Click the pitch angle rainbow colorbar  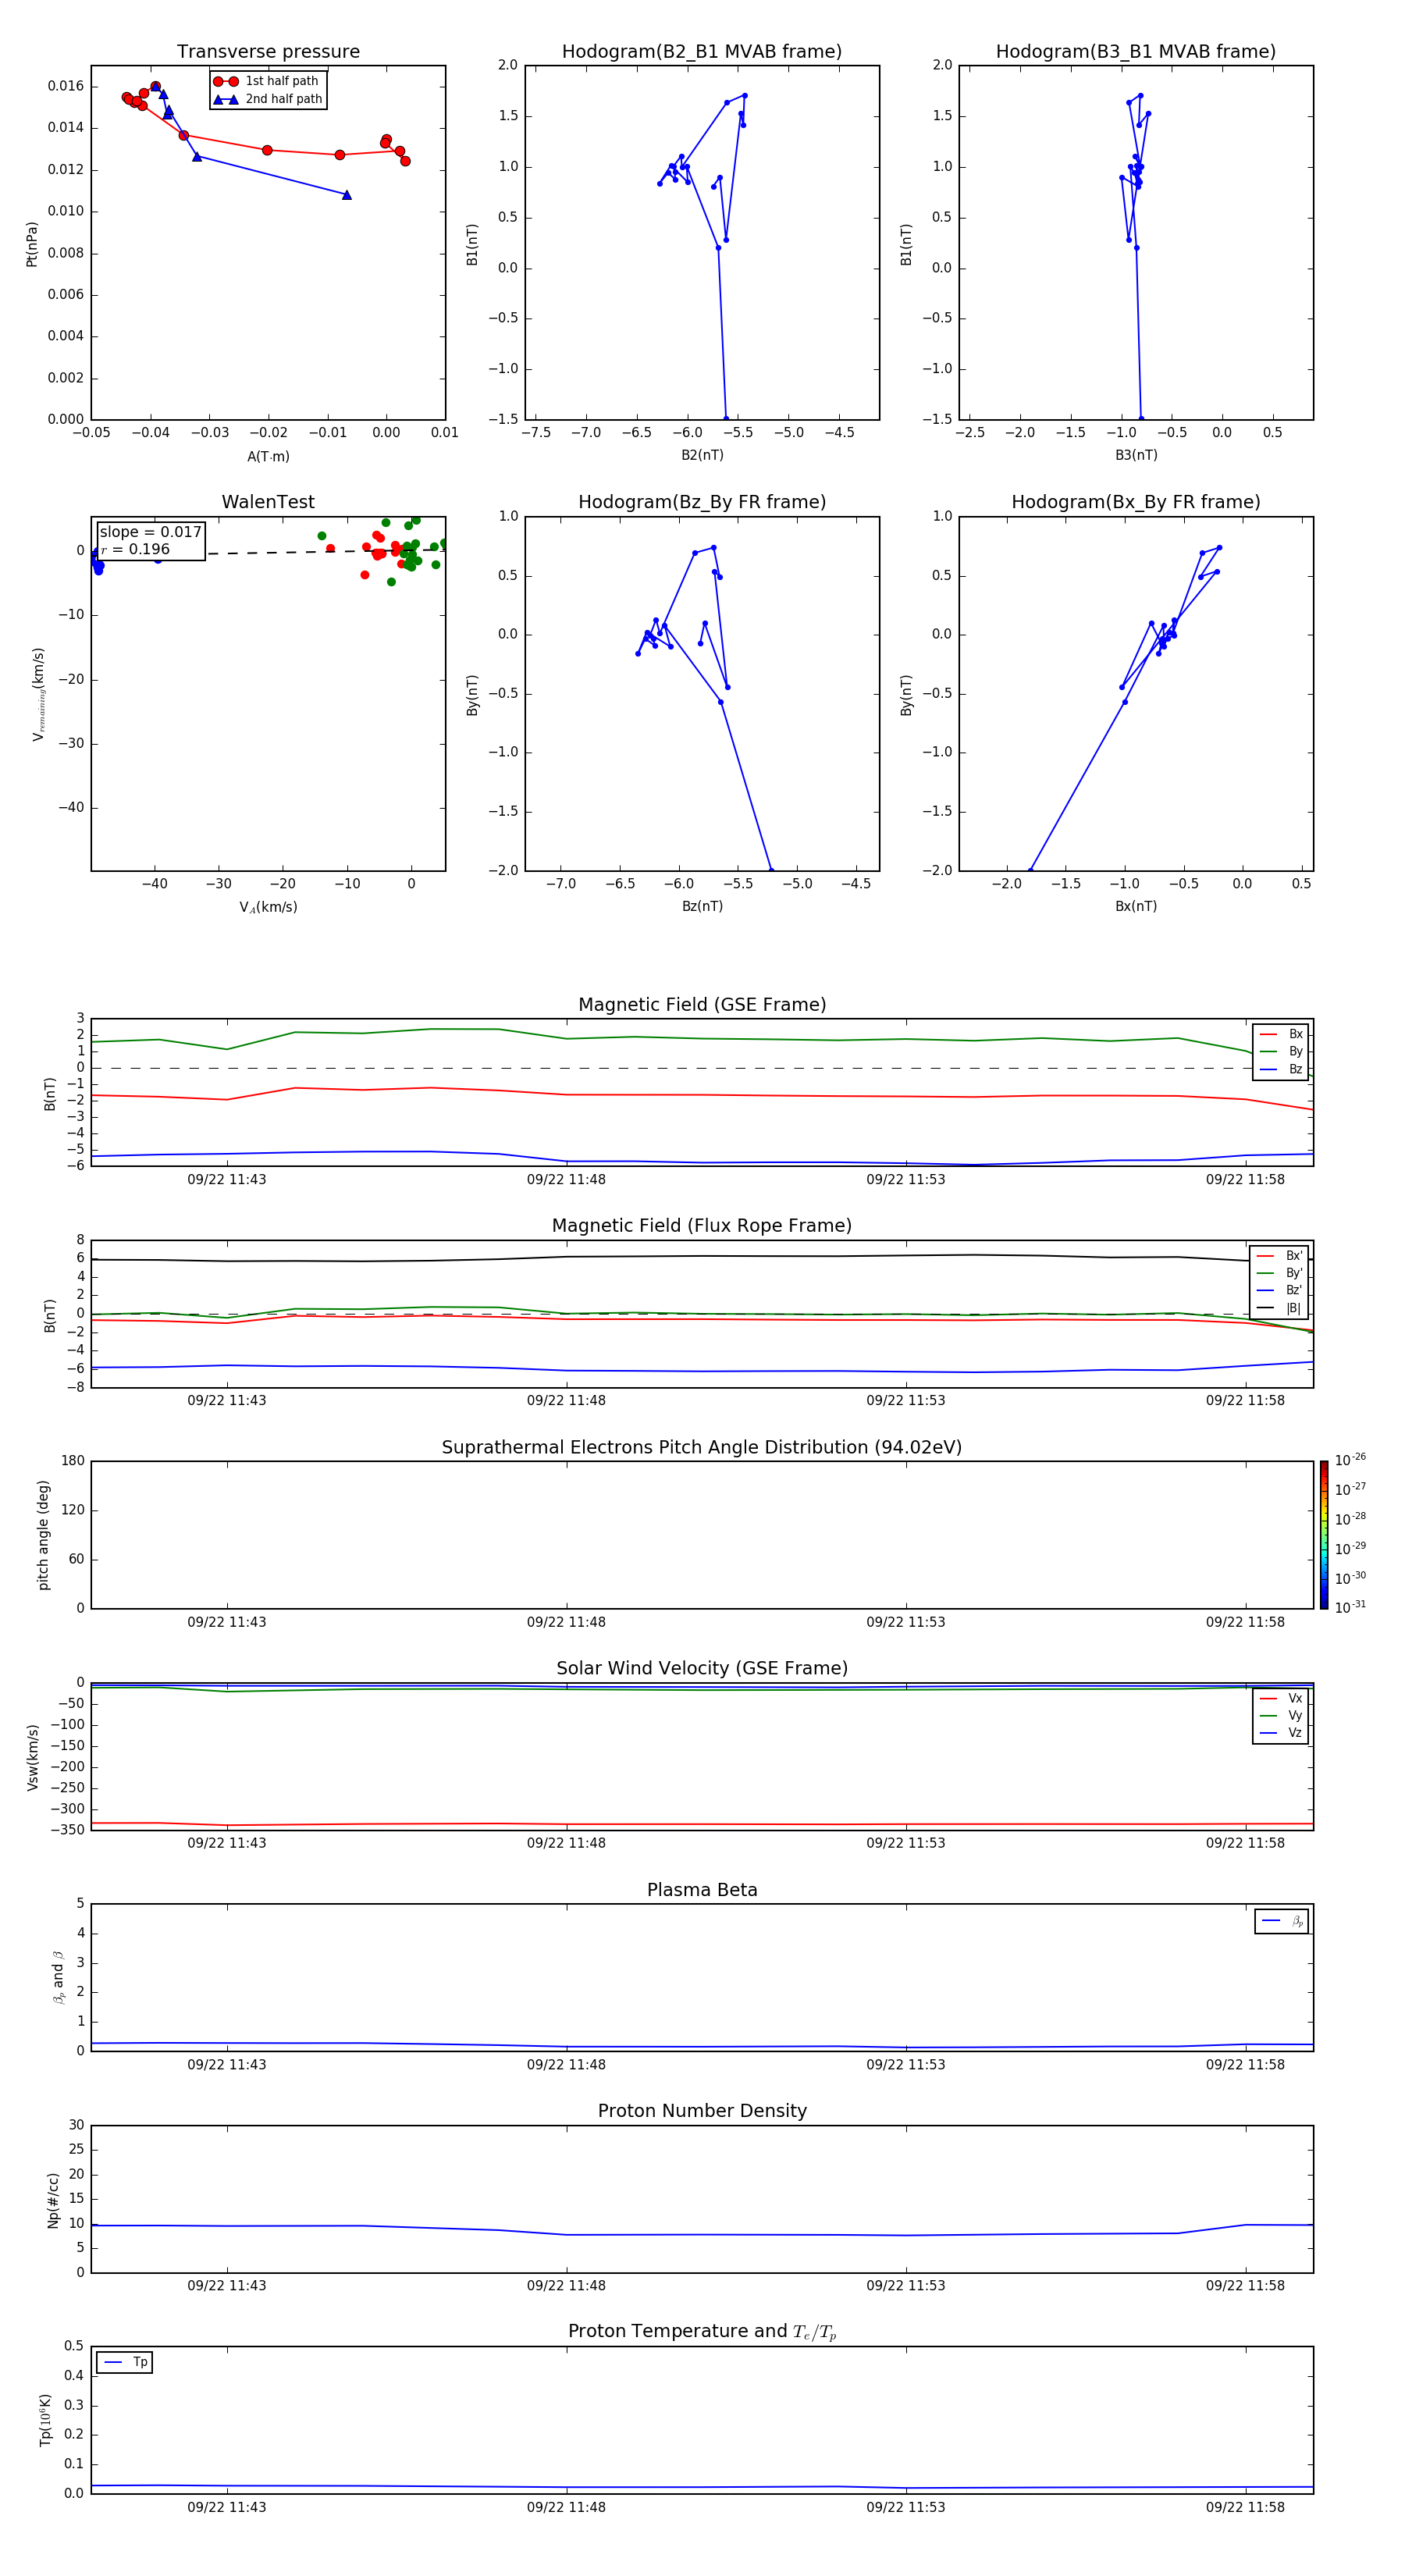click(1324, 1535)
